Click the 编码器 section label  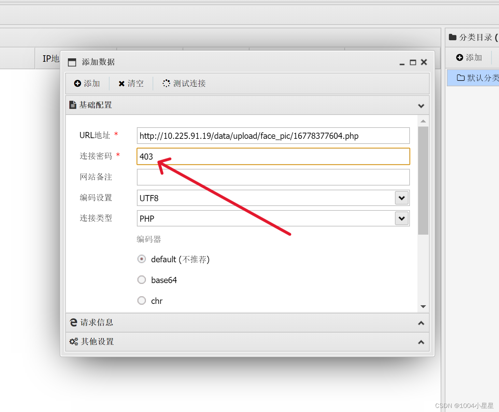(x=149, y=239)
